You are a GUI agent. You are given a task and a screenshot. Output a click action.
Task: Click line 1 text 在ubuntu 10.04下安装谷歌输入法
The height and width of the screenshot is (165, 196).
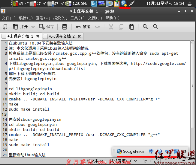(41, 43)
